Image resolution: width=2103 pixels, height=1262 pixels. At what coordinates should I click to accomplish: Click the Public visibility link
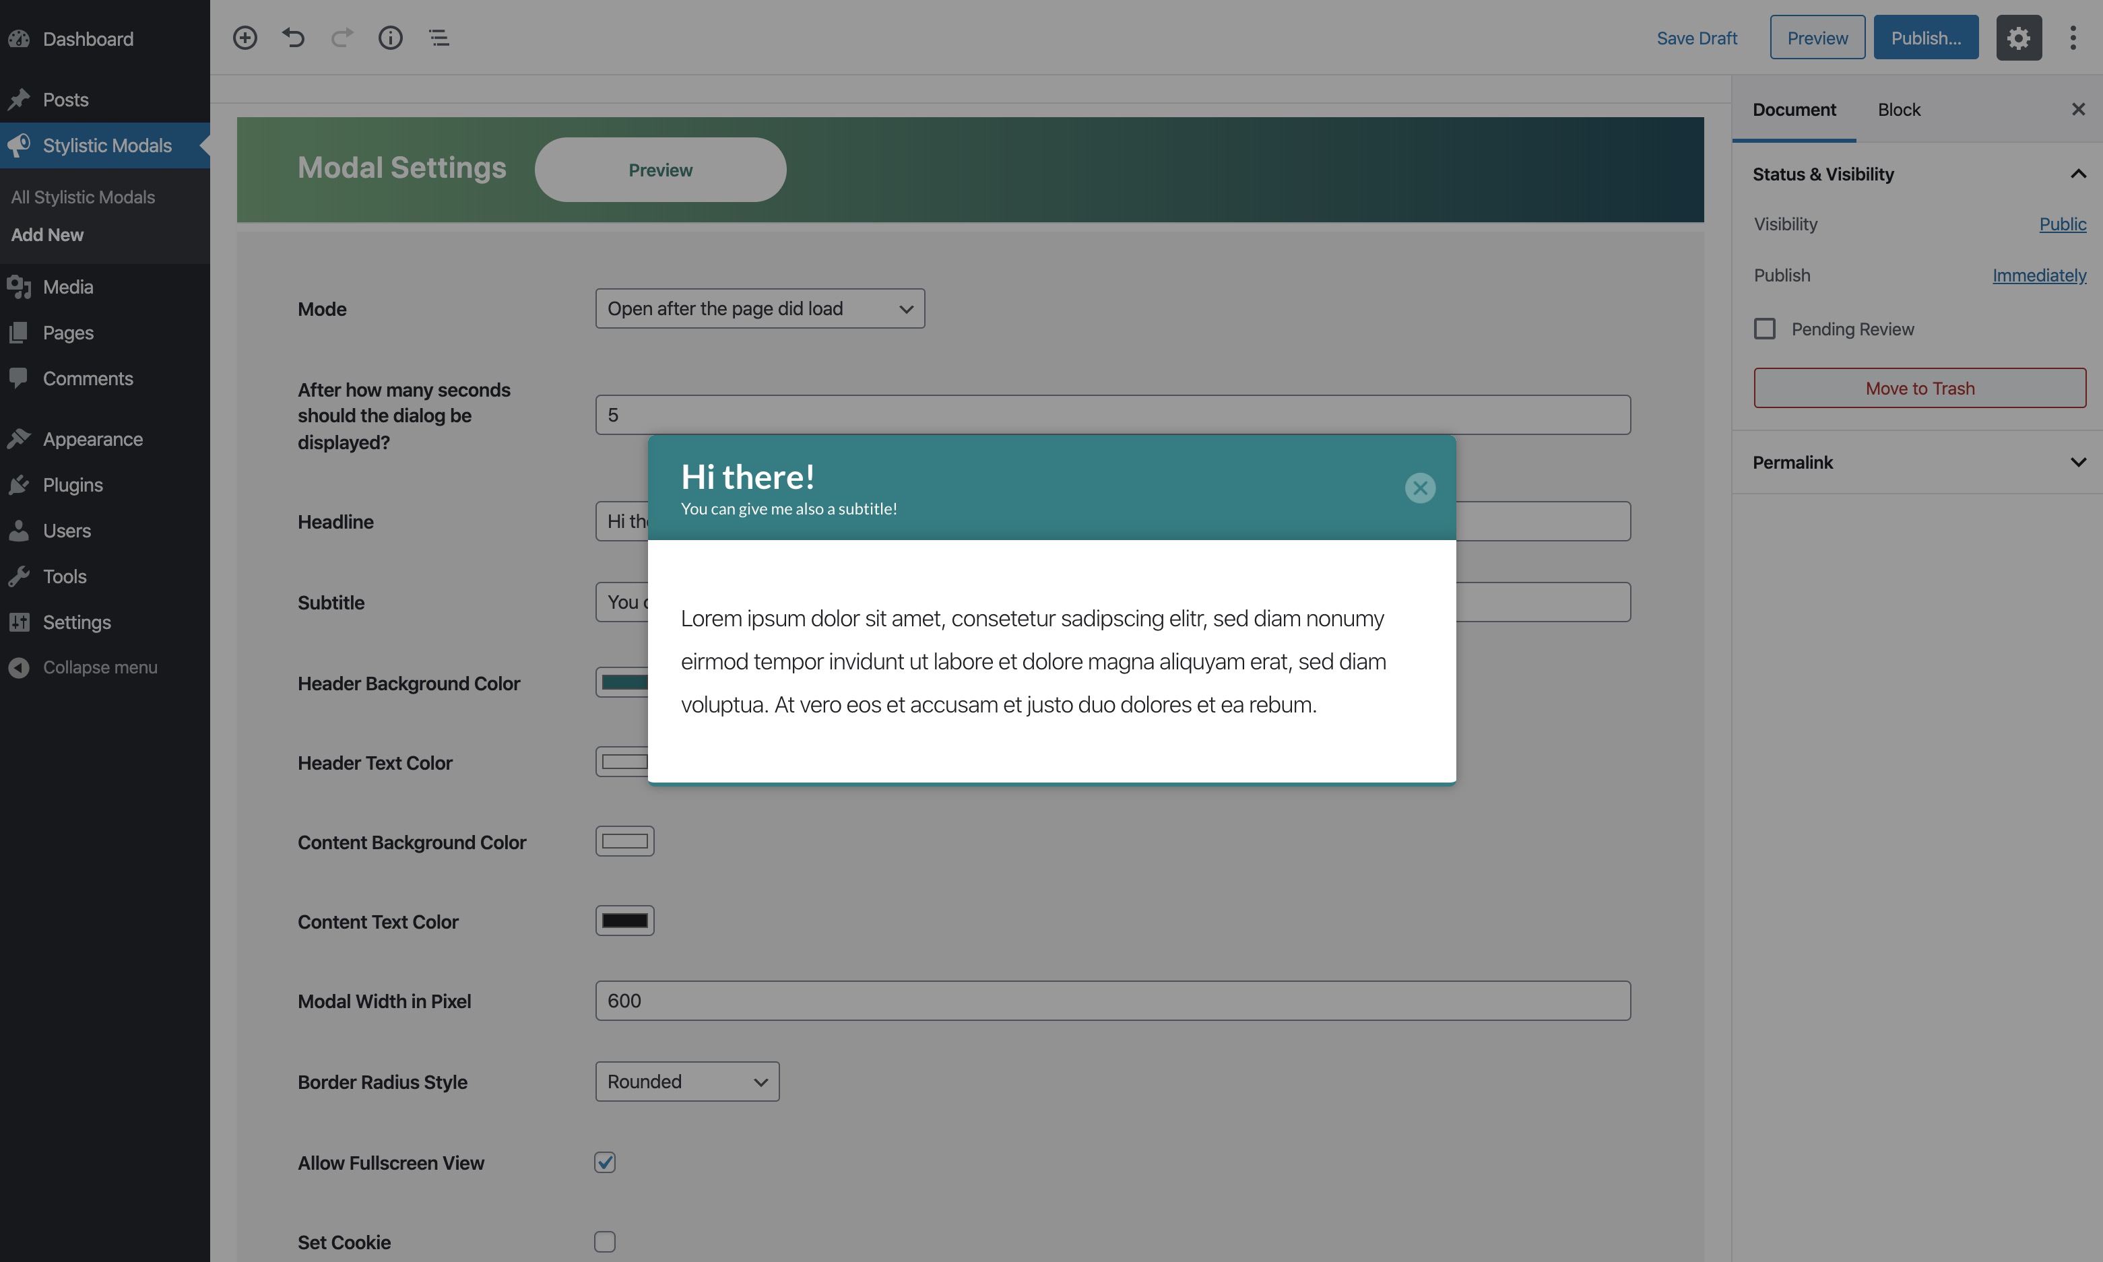coord(2062,224)
